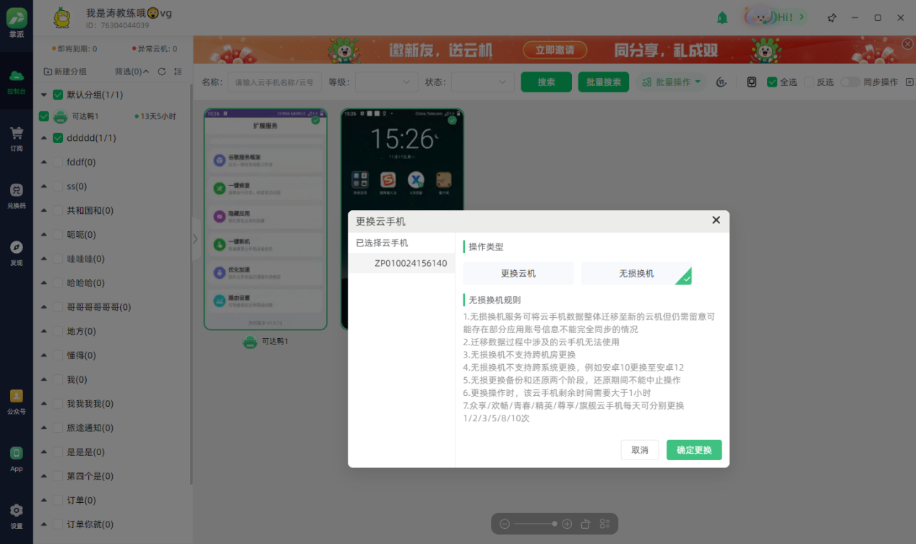Toggle the 默认分组 checkbox

pyautogui.click(x=58, y=95)
